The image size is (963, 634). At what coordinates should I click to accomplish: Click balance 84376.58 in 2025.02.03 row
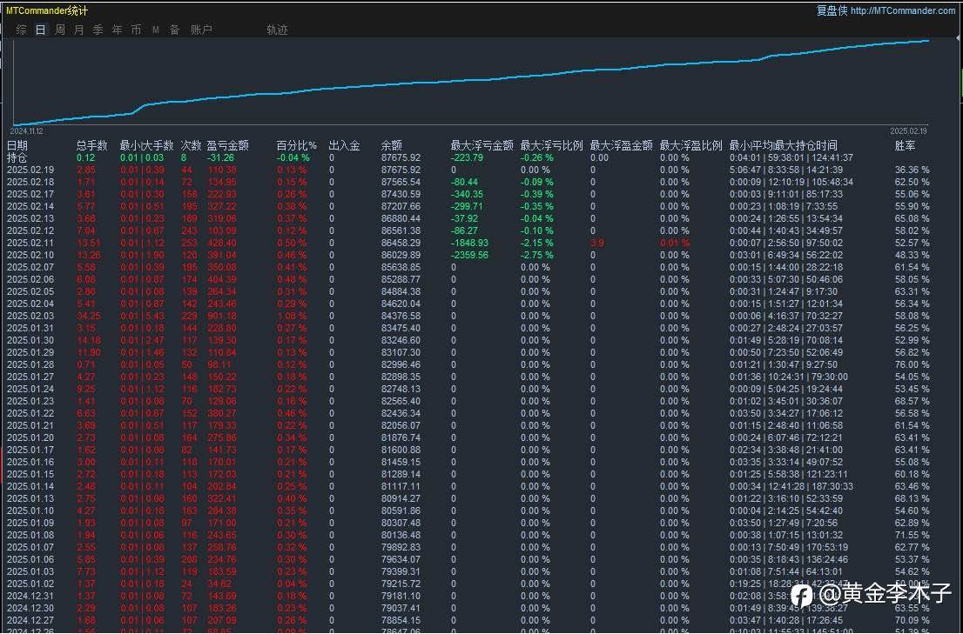pyautogui.click(x=401, y=316)
